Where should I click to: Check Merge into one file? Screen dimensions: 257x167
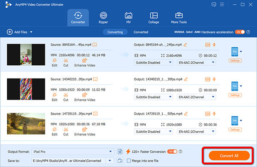click(129, 161)
